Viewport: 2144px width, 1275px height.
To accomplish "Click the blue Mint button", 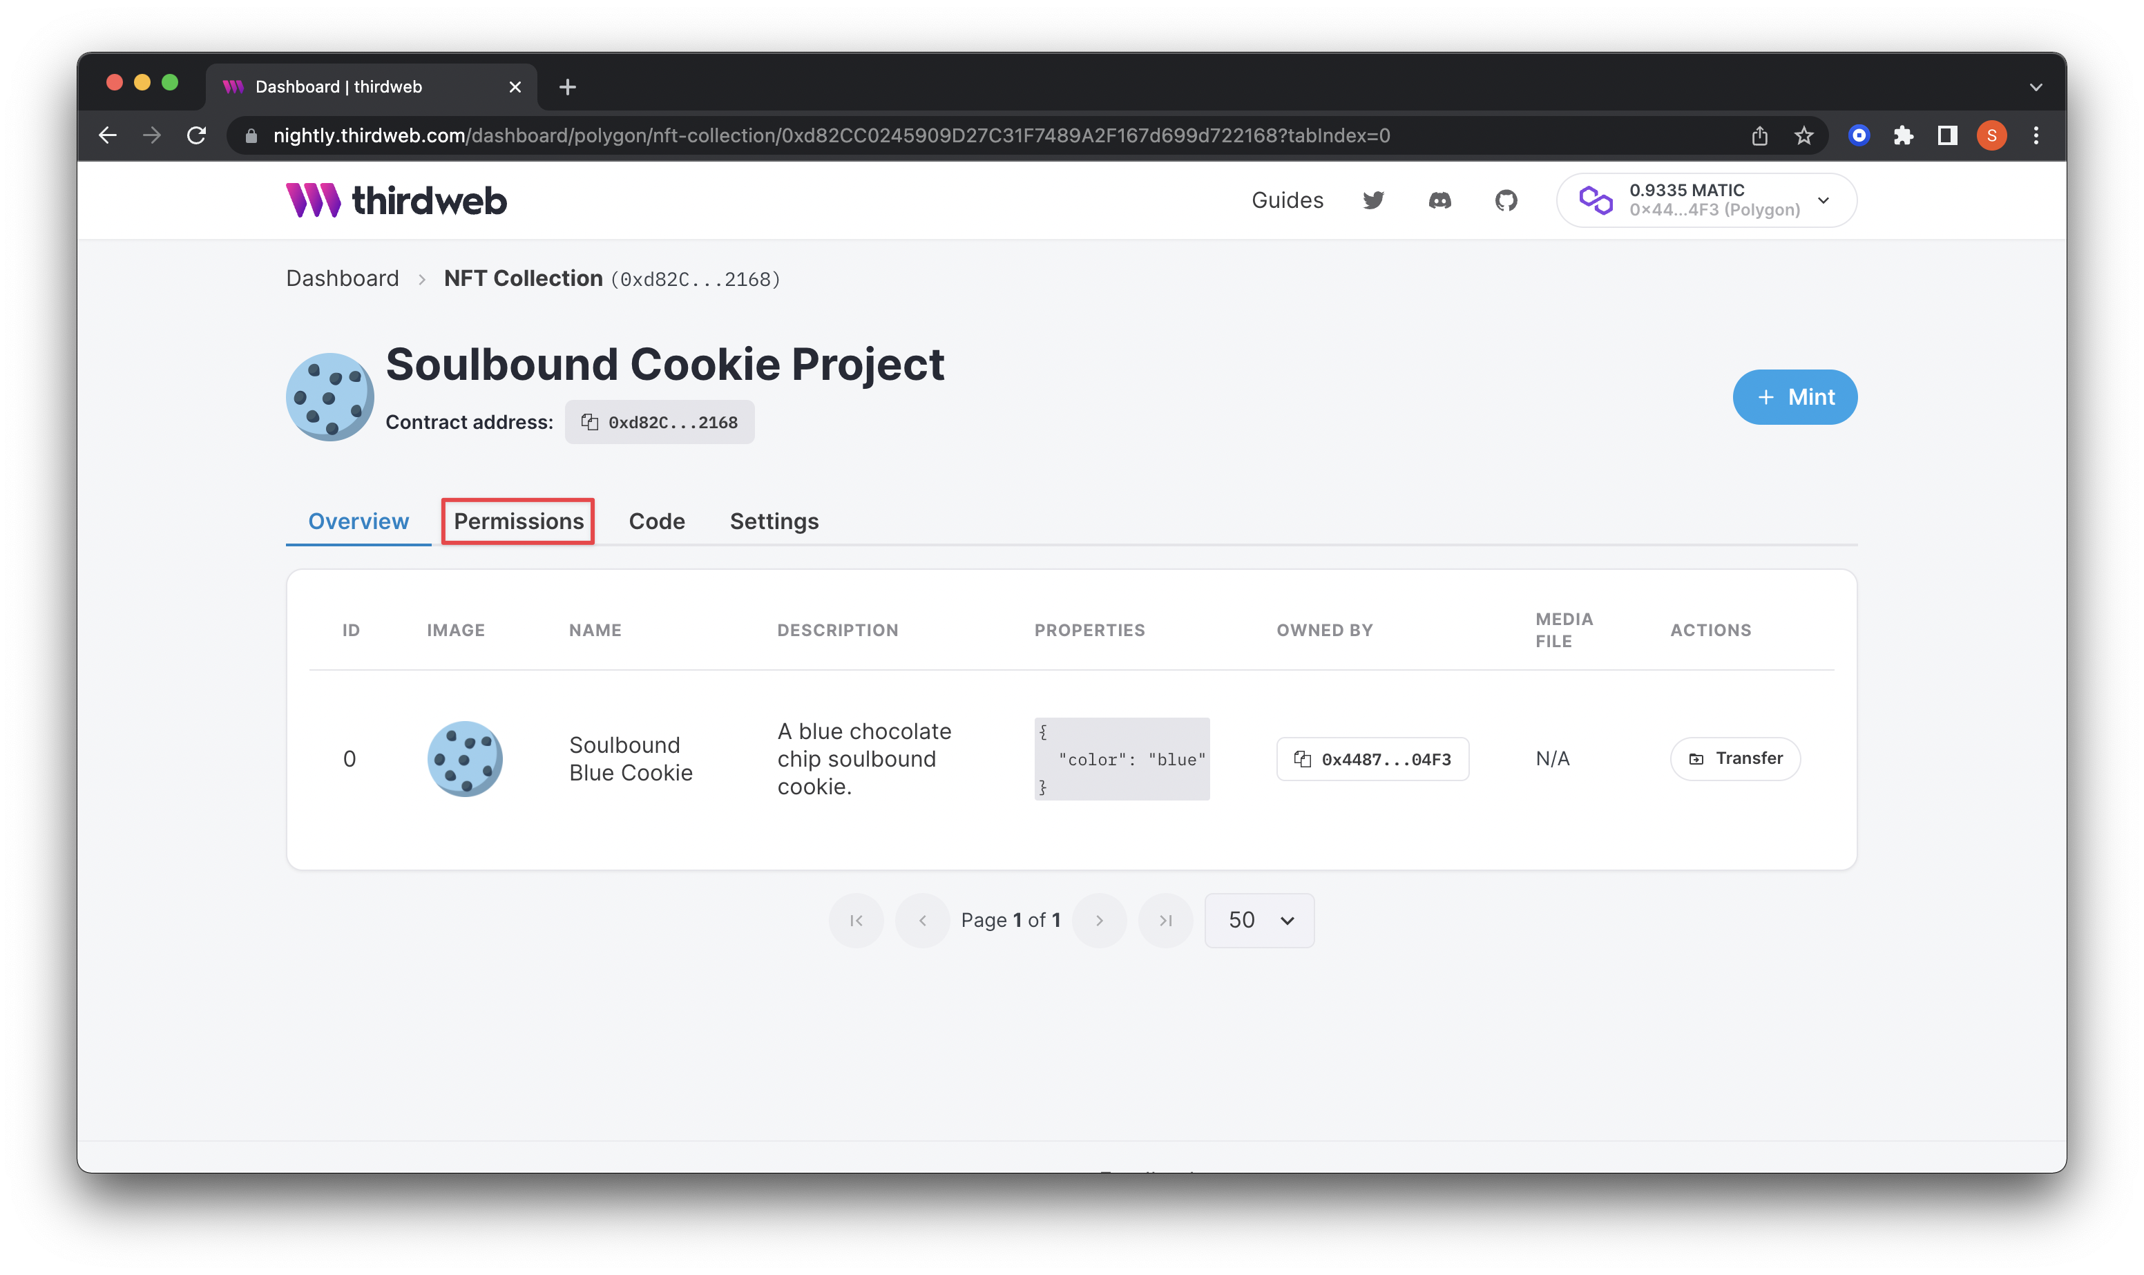I will point(1795,396).
